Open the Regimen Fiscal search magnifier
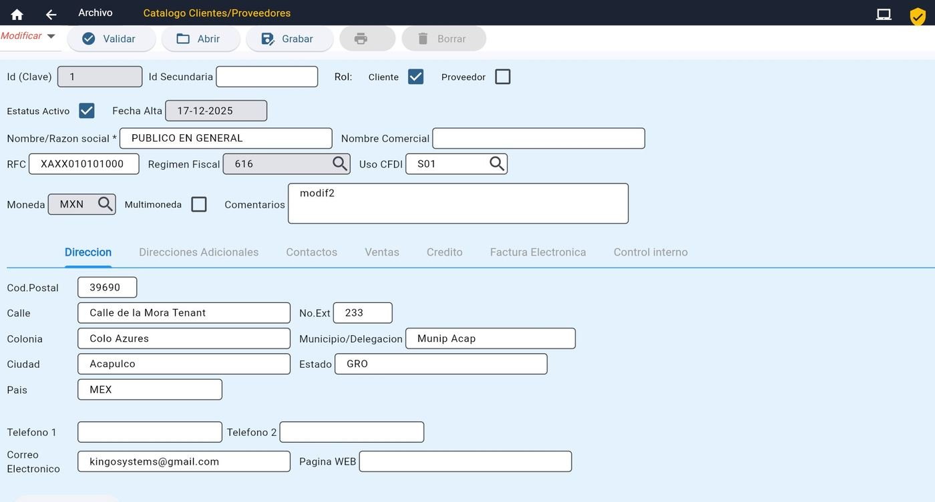 point(340,164)
